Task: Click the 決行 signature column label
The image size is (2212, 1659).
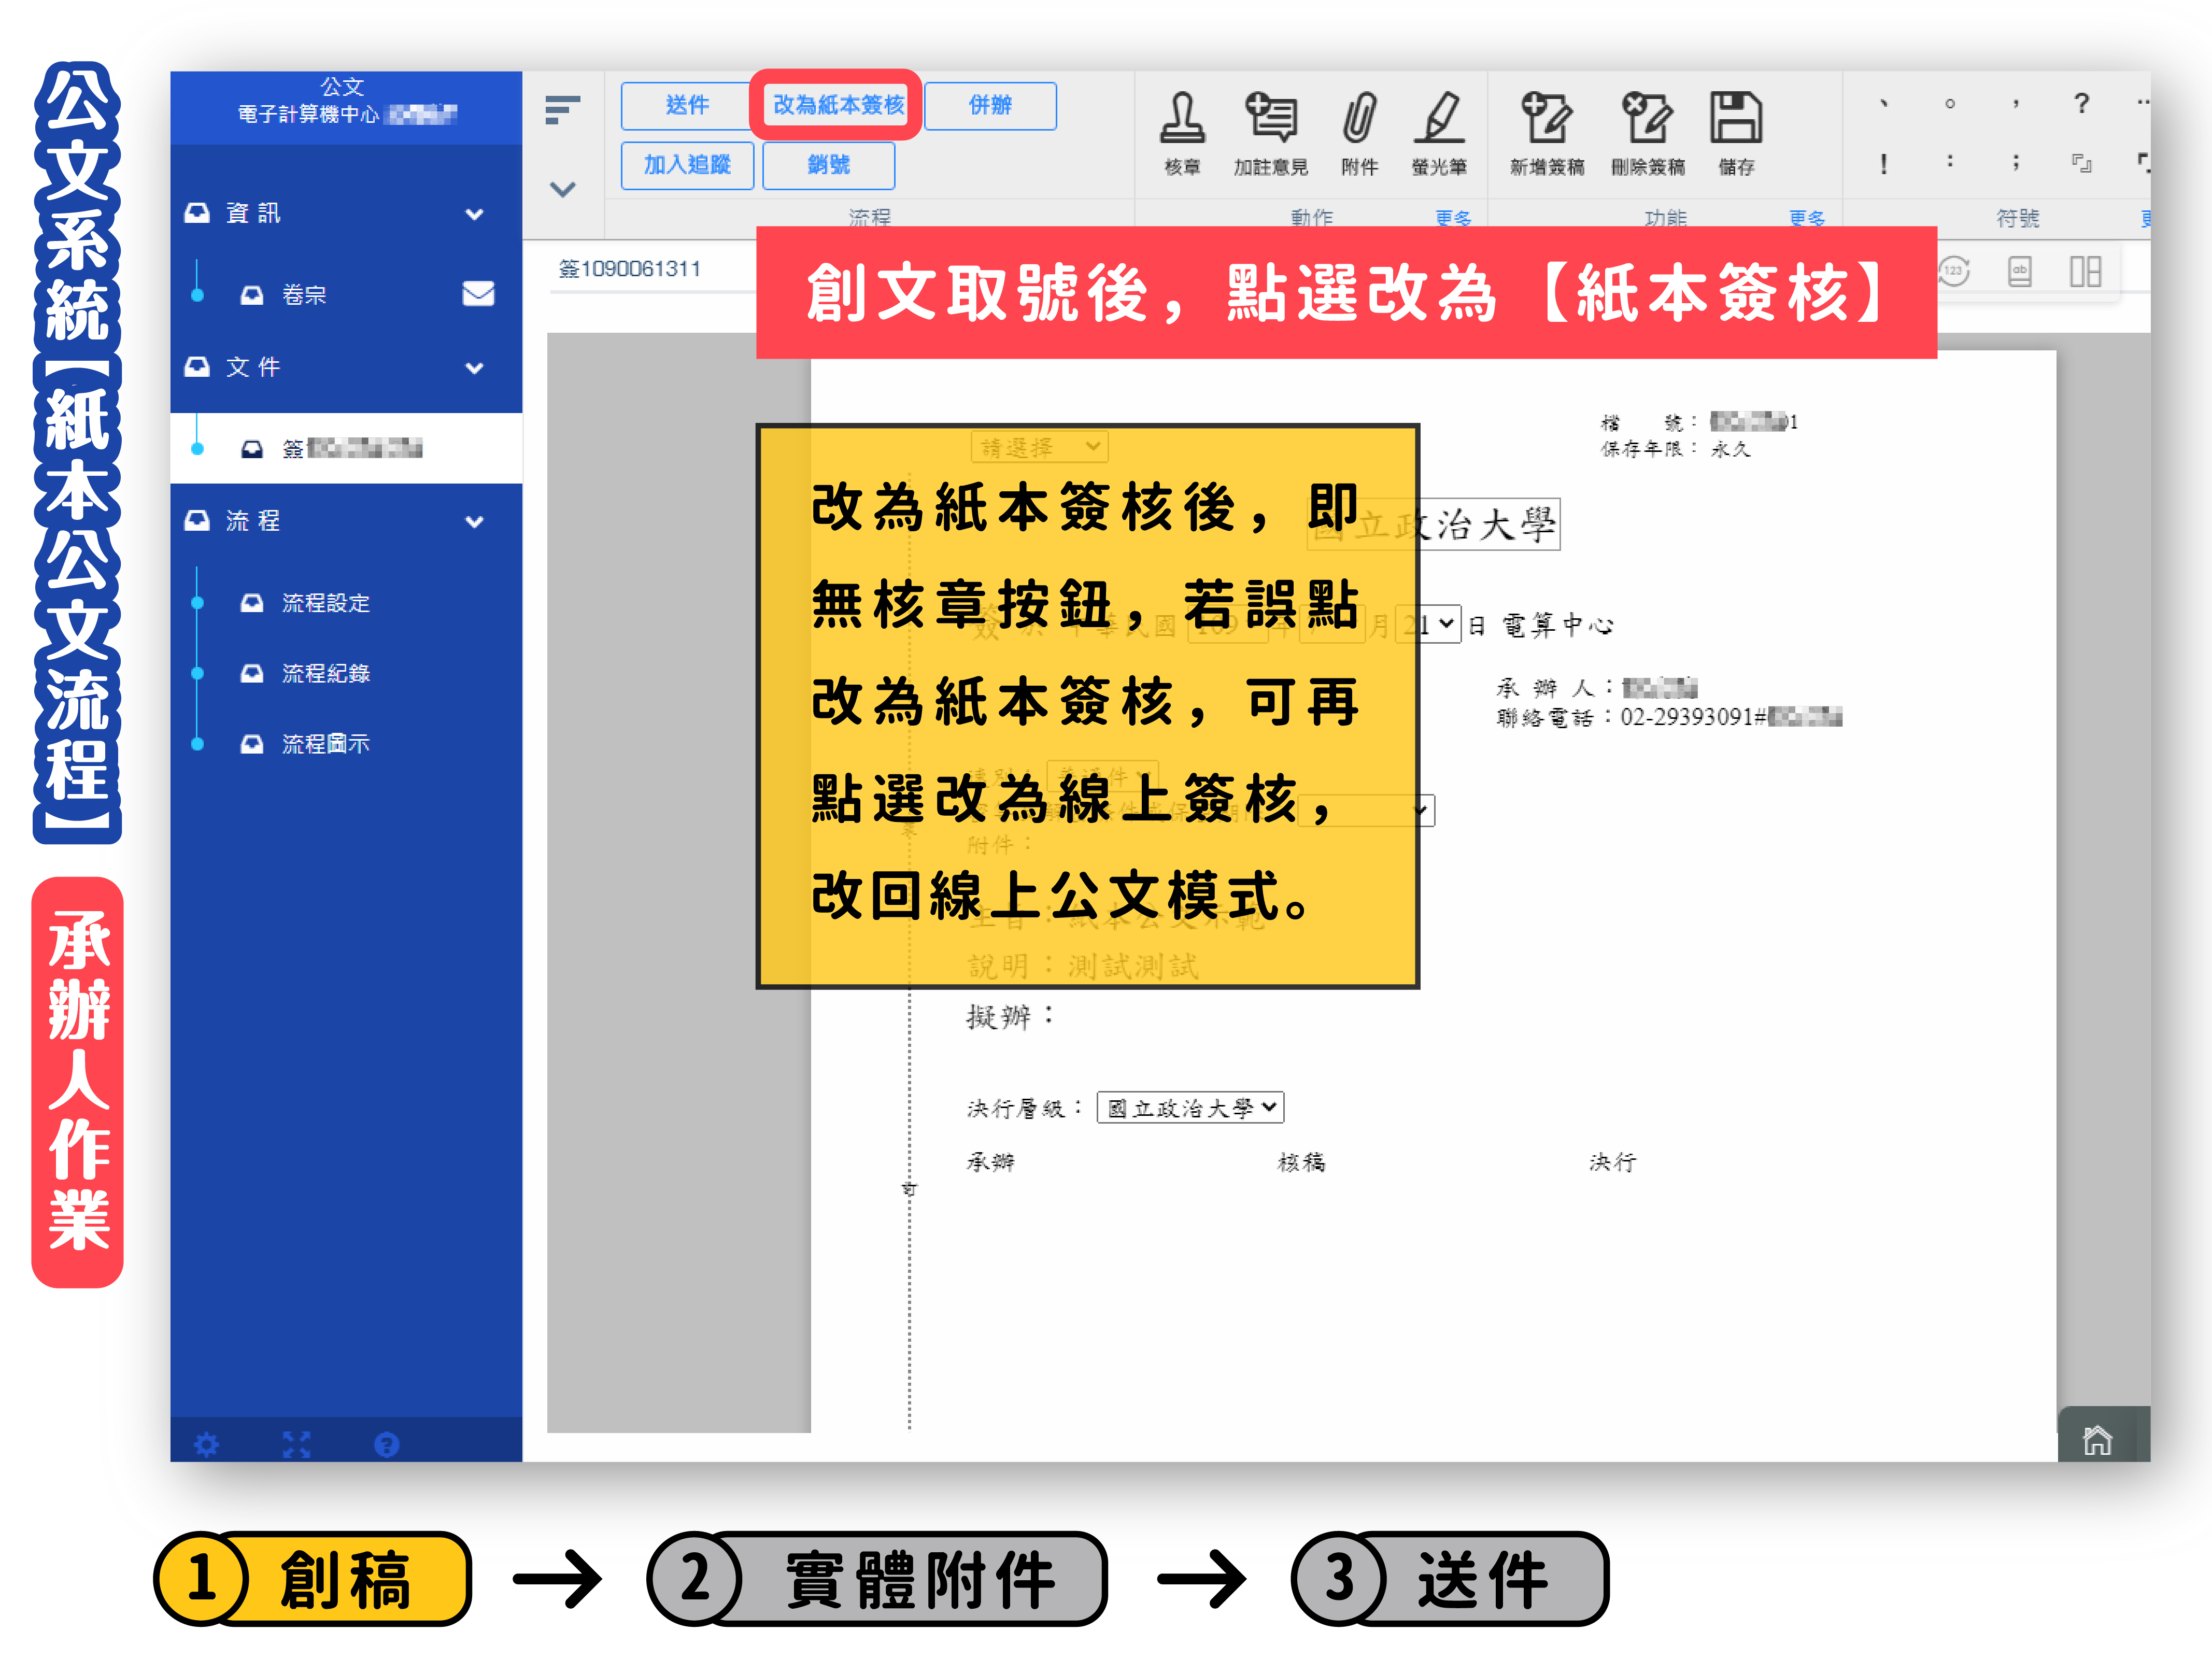Action: pyautogui.click(x=1612, y=1162)
